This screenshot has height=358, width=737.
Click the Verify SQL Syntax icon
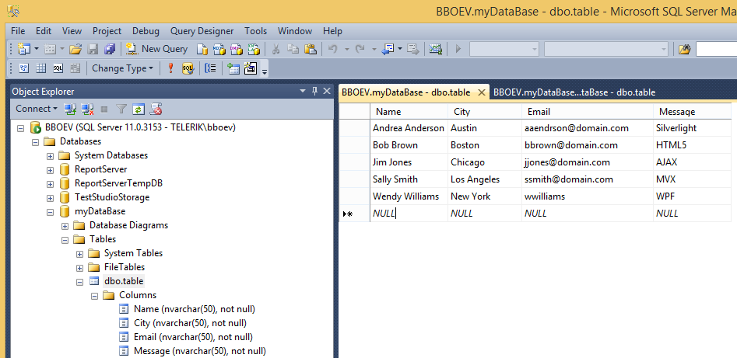pos(188,68)
